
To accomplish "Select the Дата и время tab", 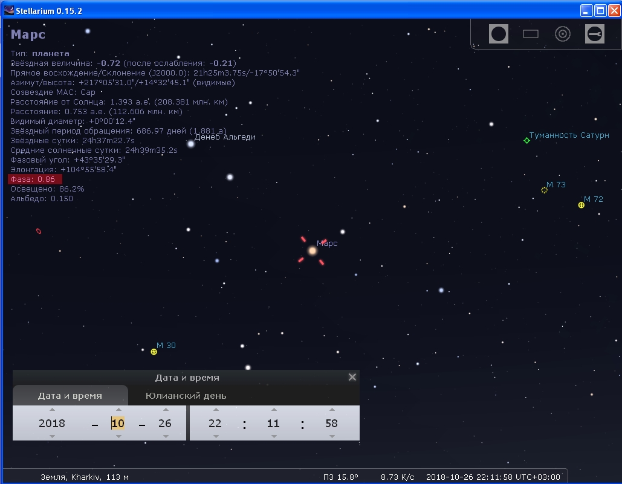I will click(70, 396).
